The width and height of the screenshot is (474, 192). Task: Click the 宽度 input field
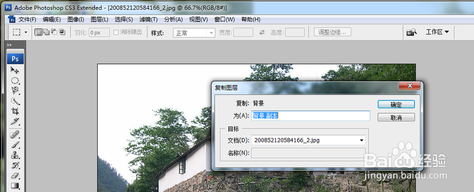(243, 32)
